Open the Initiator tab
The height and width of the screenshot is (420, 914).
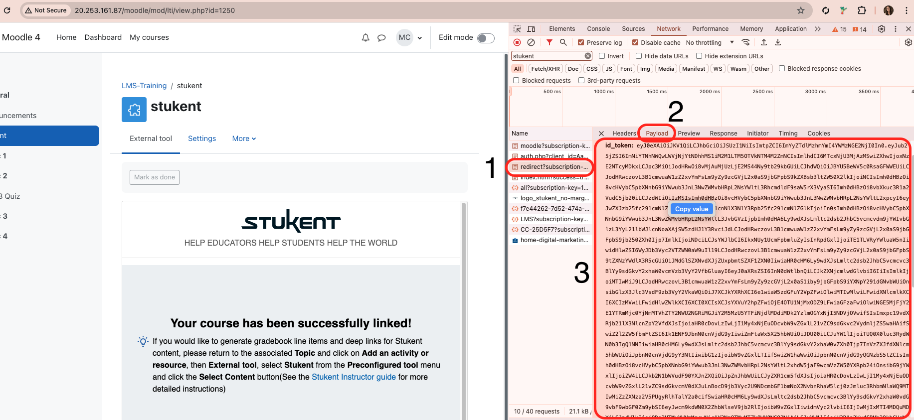(757, 133)
